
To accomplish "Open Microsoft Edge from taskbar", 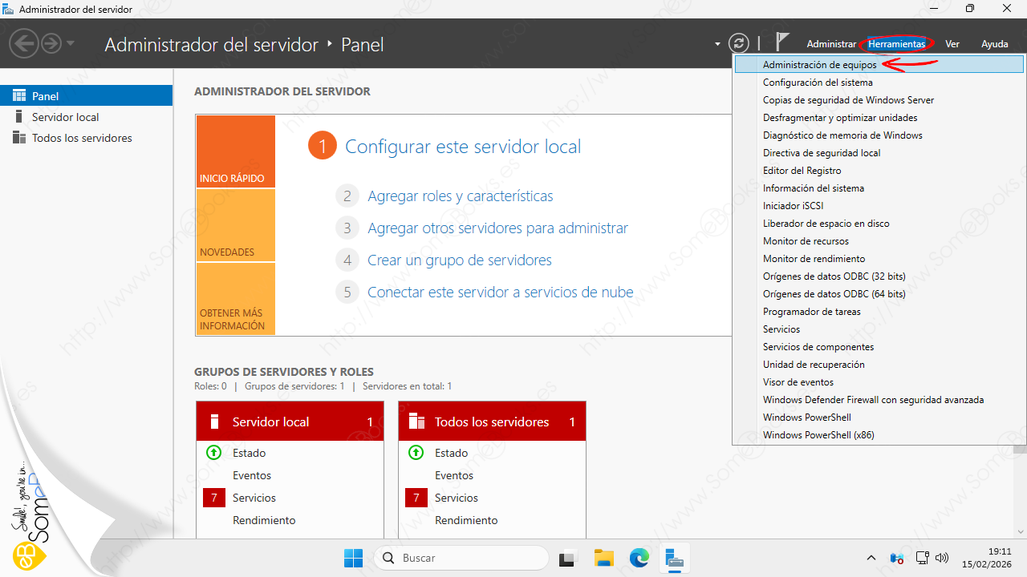I will (639, 558).
